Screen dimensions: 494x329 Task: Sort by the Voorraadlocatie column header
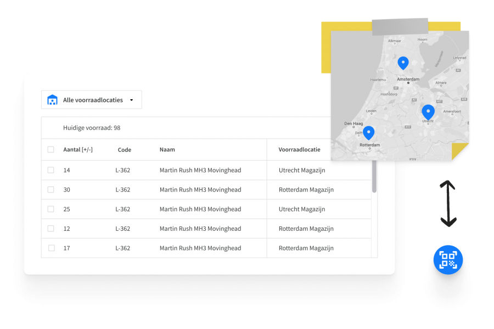(x=300, y=149)
